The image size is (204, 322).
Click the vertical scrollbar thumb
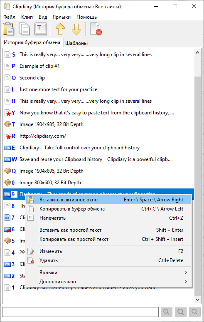click(198, 186)
